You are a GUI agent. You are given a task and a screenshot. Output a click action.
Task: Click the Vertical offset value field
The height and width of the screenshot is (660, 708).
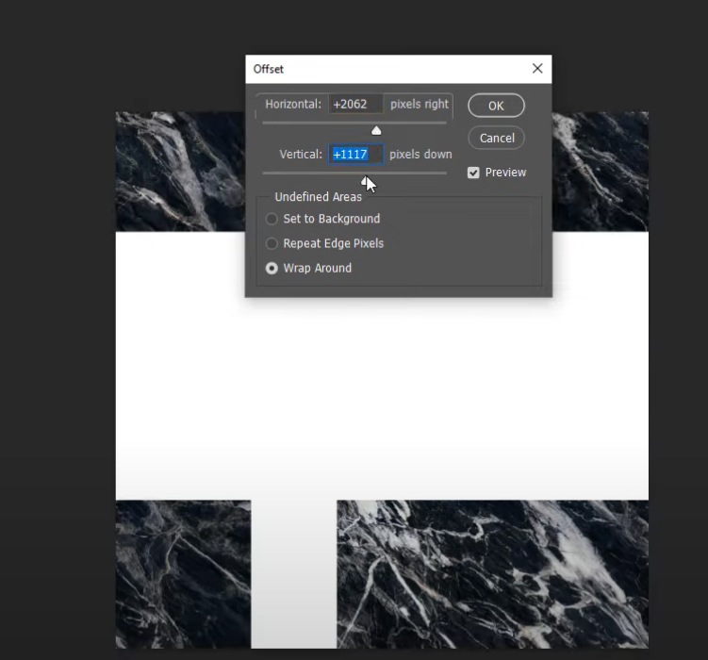tap(355, 155)
